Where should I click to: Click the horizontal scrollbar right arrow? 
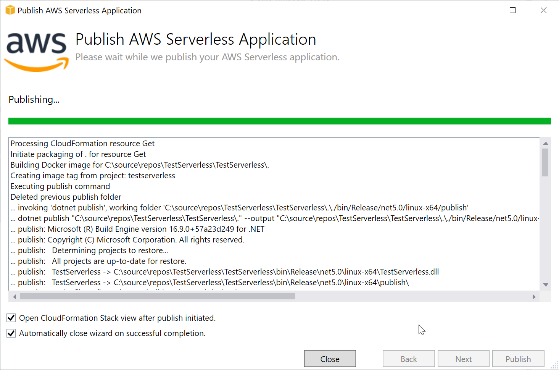(x=534, y=296)
